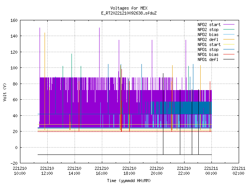
Task: Click the 'NPD1 start' legend label
Action: (209, 44)
